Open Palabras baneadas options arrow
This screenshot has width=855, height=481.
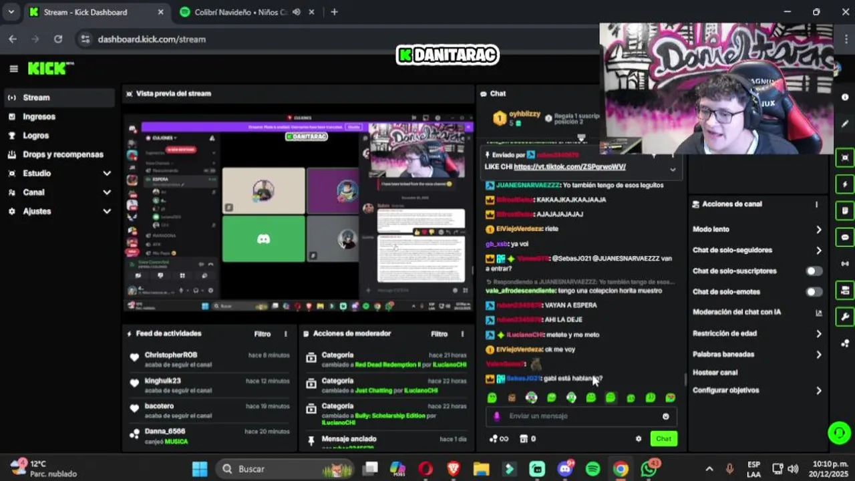[x=818, y=355]
